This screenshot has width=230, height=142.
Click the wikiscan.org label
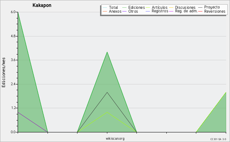coord(115,139)
